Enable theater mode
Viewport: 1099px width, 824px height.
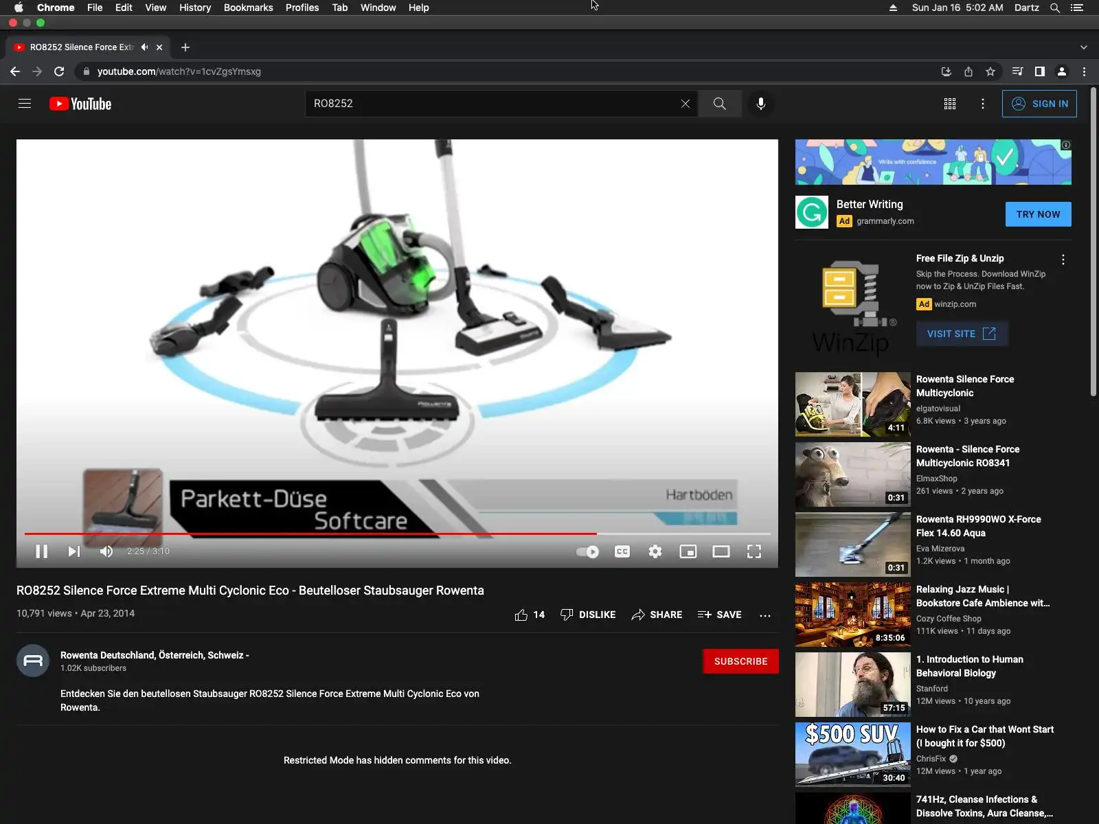721,551
